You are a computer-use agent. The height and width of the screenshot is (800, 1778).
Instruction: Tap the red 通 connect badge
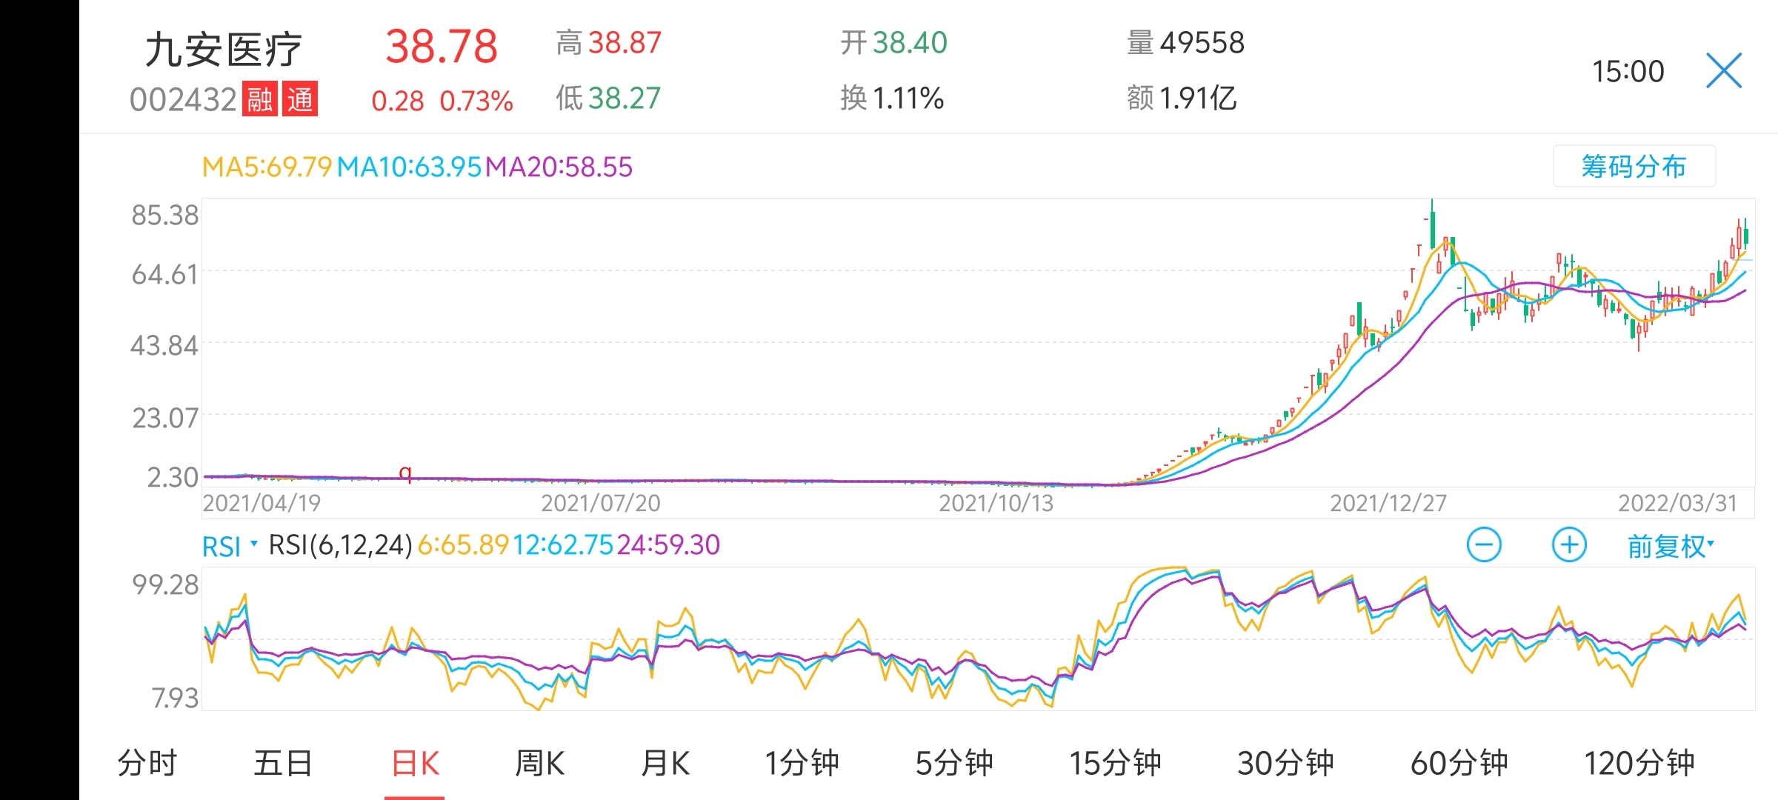(x=300, y=99)
